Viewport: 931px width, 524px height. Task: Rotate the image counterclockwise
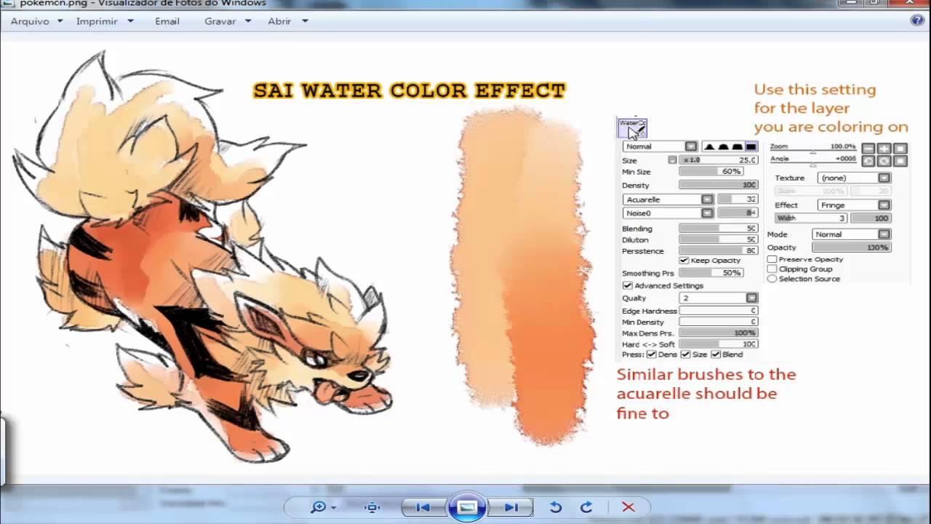[556, 507]
